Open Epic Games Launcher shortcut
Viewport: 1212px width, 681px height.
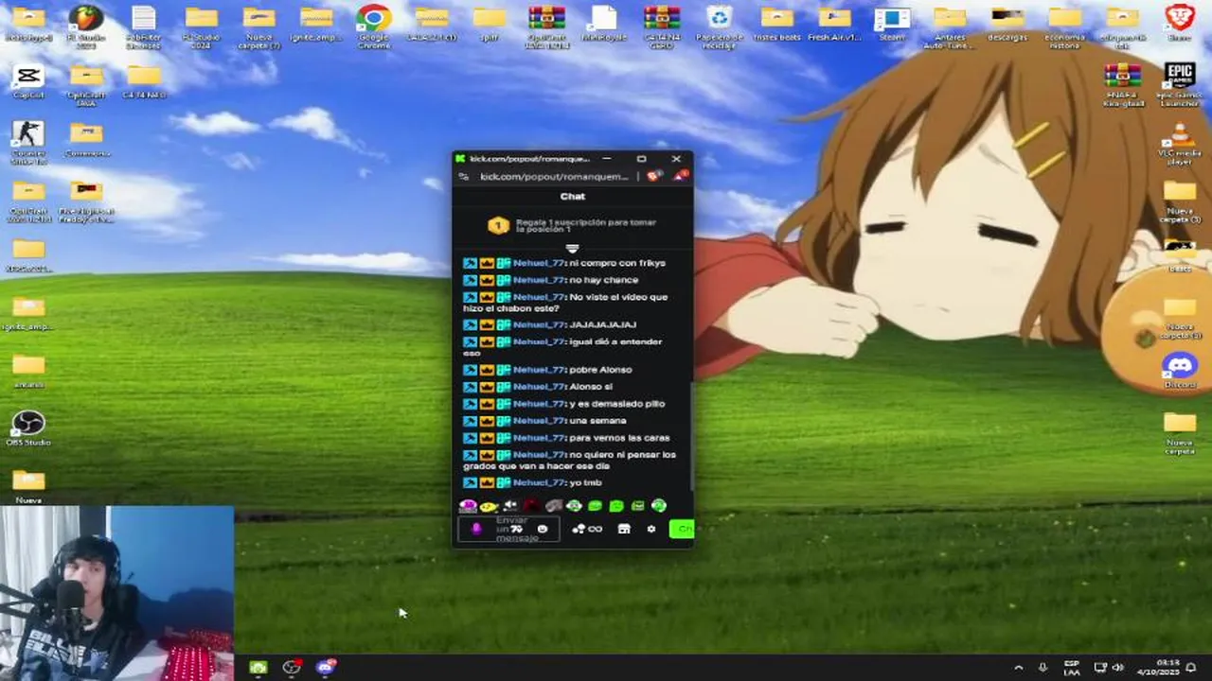pos(1180,83)
